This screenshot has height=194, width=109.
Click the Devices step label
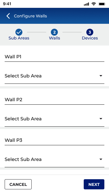point(90,38)
